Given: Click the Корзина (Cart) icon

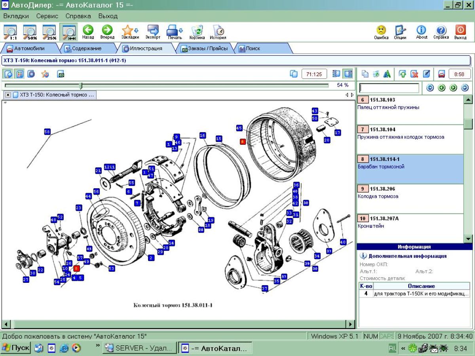Looking at the screenshot, I should tap(197, 32).
